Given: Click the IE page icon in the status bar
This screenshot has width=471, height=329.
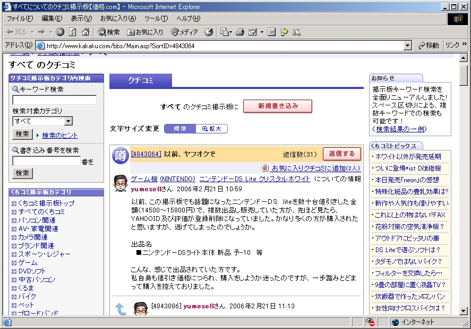Looking at the screenshot, I should [7, 323].
